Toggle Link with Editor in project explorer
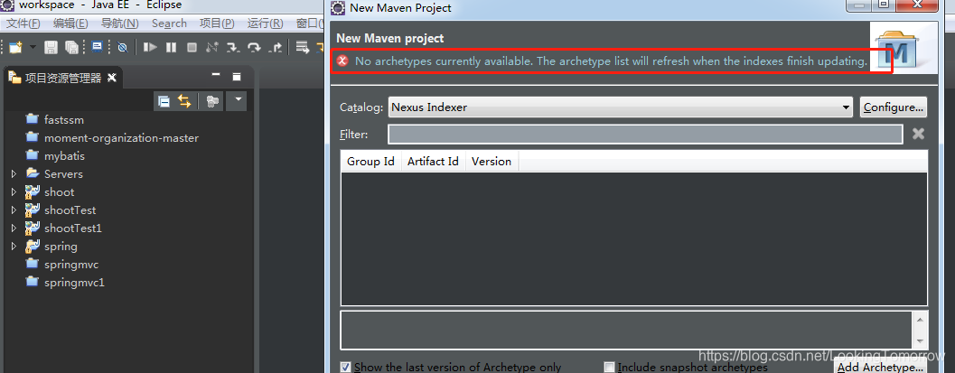 coord(184,101)
